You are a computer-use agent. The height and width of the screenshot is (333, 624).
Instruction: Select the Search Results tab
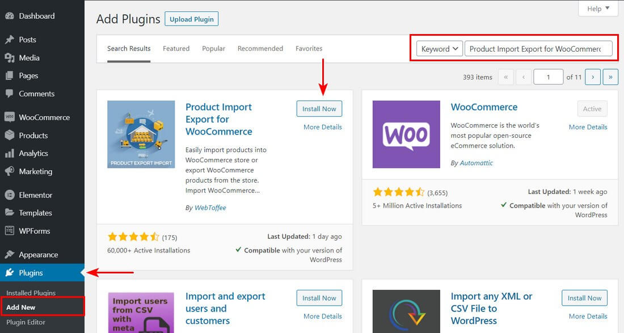pyautogui.click(x=129, y=49)
